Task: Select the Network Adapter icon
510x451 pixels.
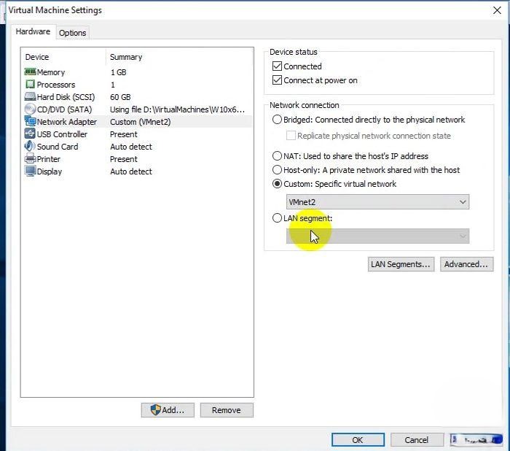Action: tap(30, 122)
